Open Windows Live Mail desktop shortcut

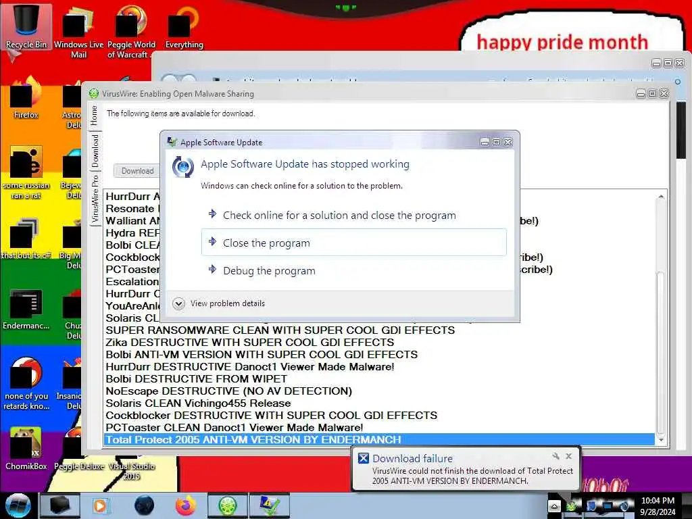[78, 32]
